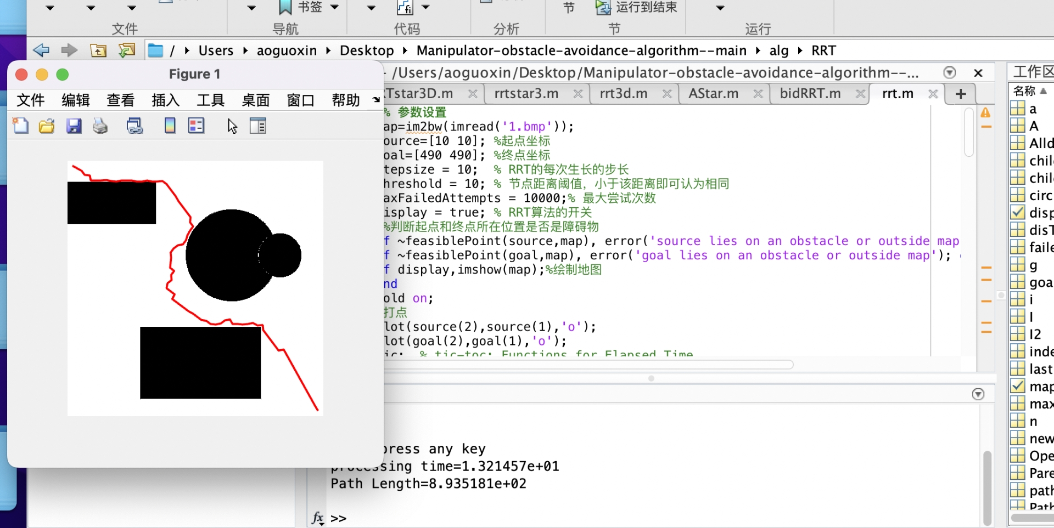Go back with the left arrow navigation icon
The width and height of the screenshot is (1054, 528).
[x=41, y=50]
